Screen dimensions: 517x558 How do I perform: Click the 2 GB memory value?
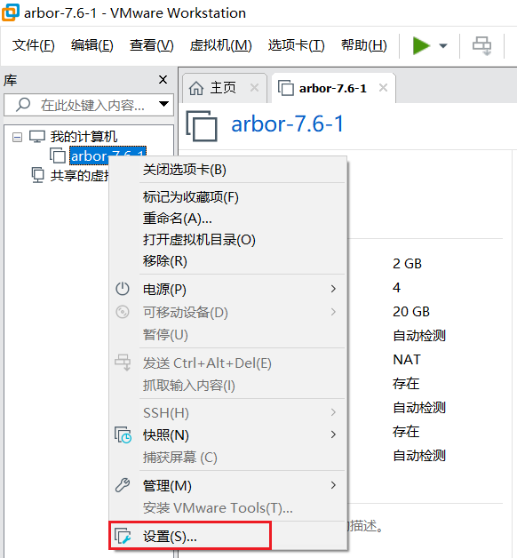tap(407, 264)
